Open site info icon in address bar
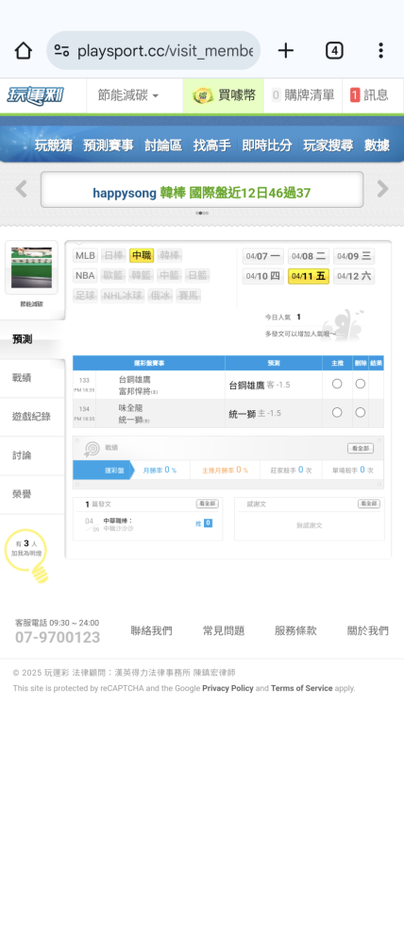The height and width of the screenshot is (945, 404). click(61, 51)
